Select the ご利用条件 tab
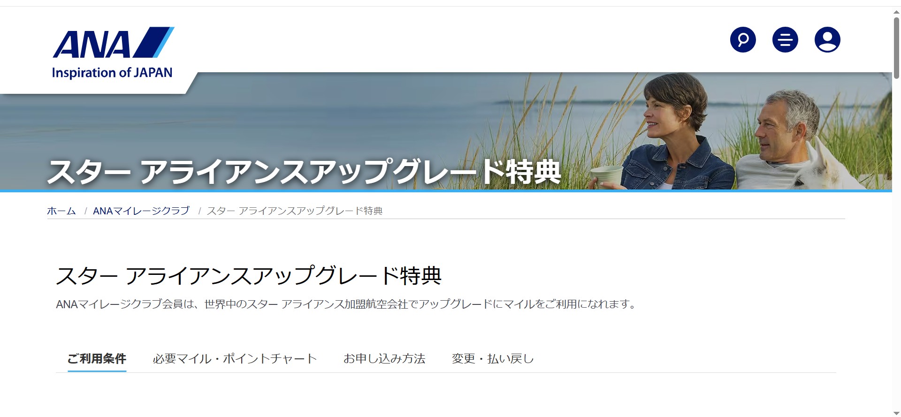The height and width of the screenshot is (417, 901). click(x=97, y=359)
